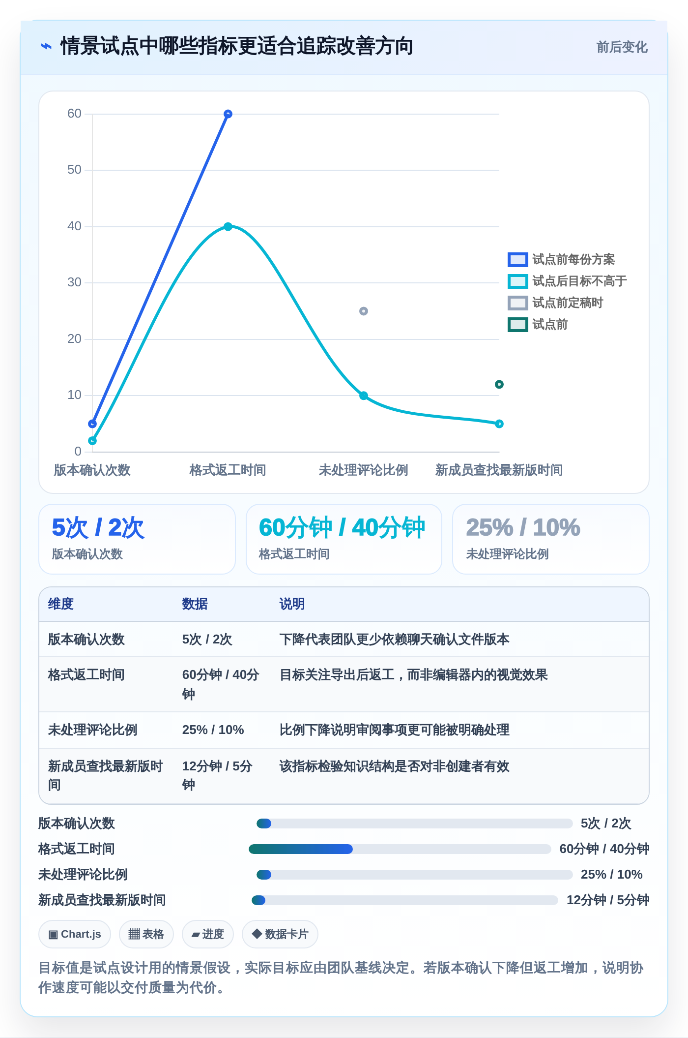The image size is (688, 1038).
Task: Toggle the 试点前 teal legend swatch
Action: 517,324
